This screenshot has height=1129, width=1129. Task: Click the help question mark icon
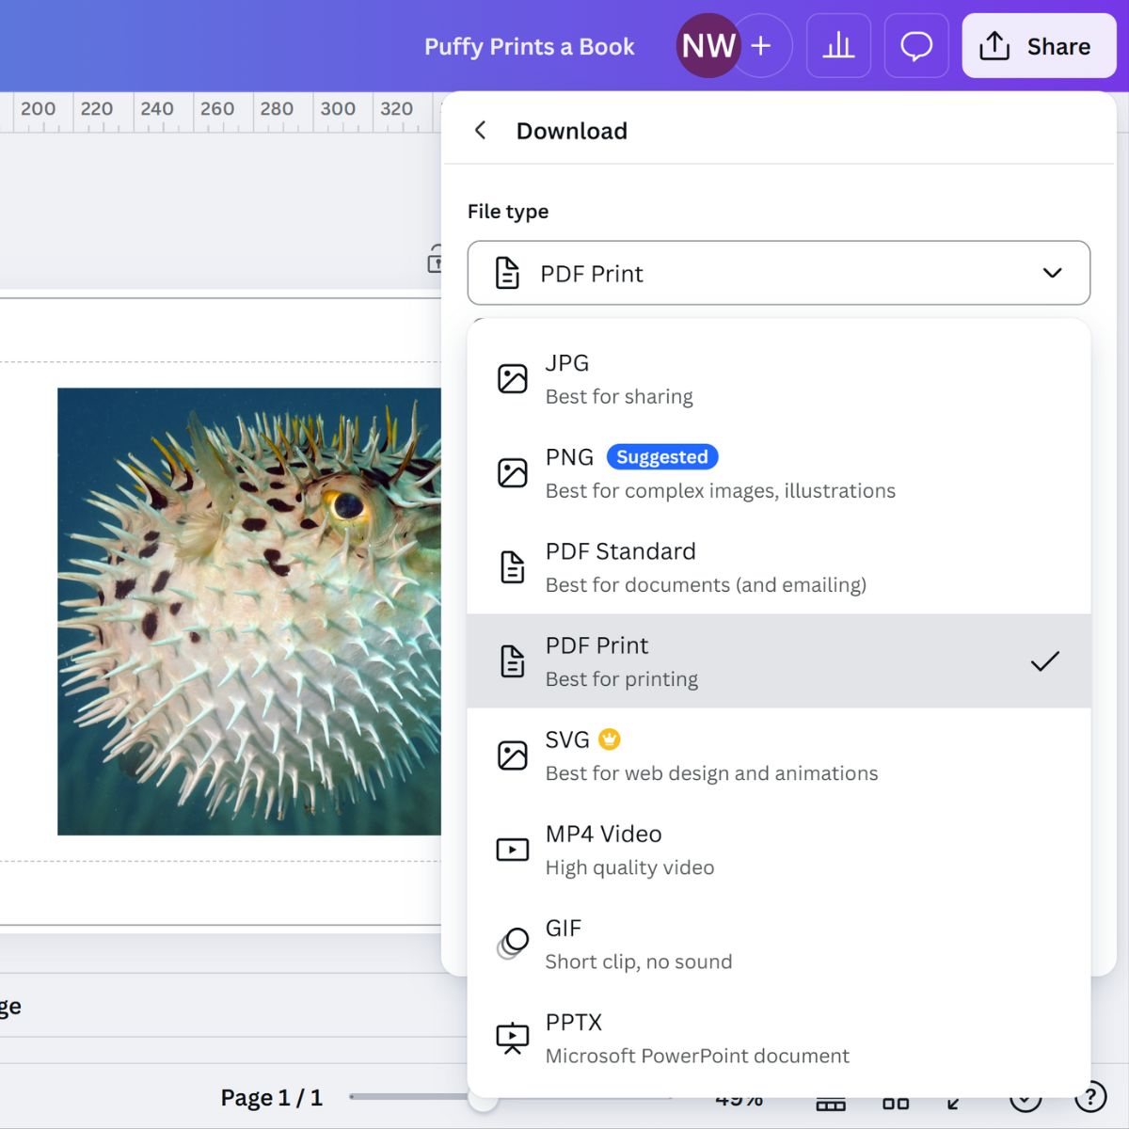(1091, 1098)
